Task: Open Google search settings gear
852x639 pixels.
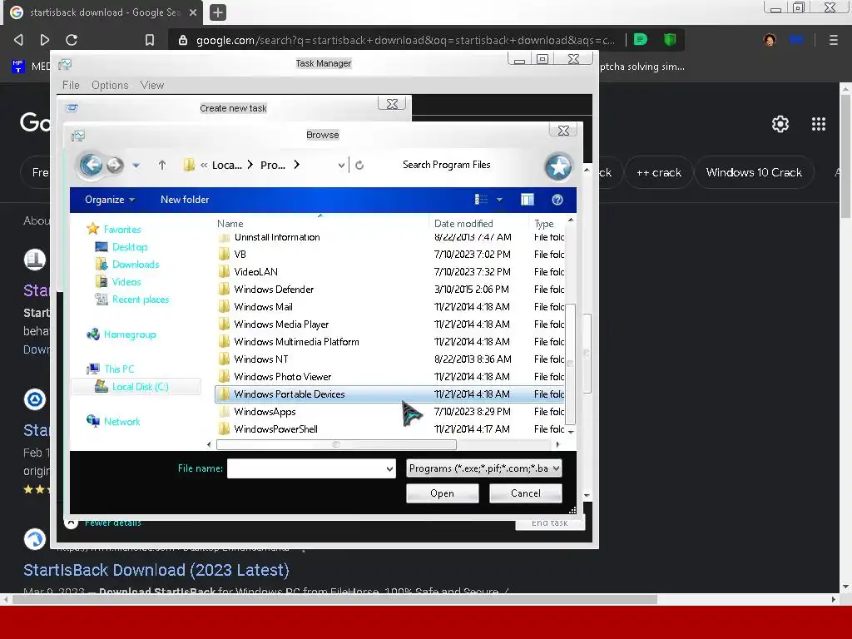Action: 780,124
